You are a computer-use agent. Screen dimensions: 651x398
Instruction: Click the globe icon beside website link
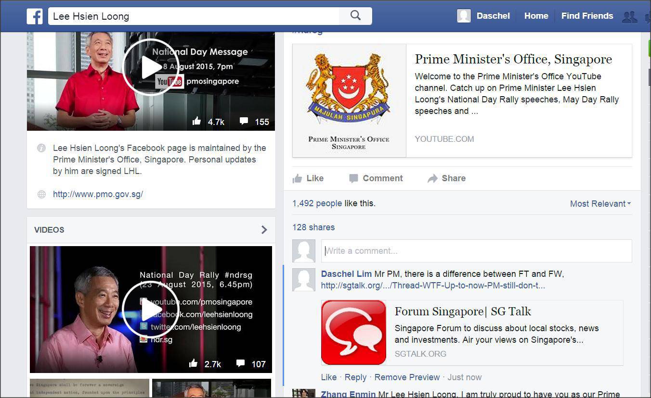41,195
